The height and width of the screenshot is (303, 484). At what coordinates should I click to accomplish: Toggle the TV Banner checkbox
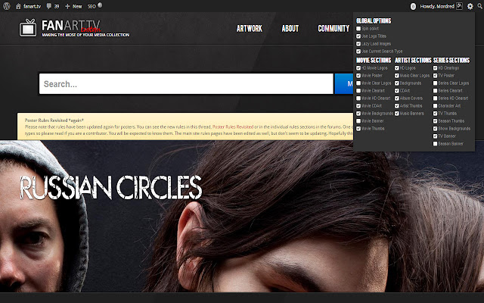point(436,136)
